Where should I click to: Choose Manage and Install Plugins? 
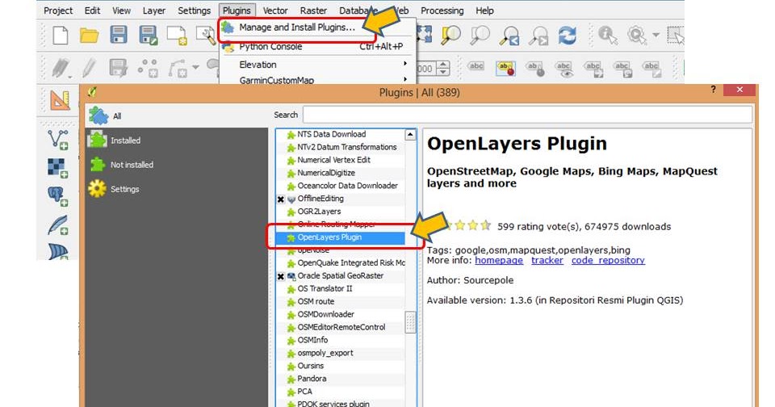point(296,27)
